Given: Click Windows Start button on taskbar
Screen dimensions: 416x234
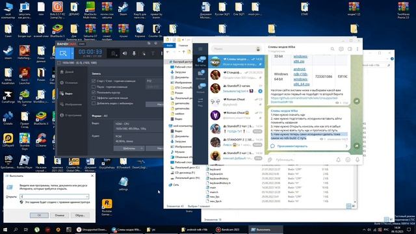Looking at the screenshot, I should 5,229.
